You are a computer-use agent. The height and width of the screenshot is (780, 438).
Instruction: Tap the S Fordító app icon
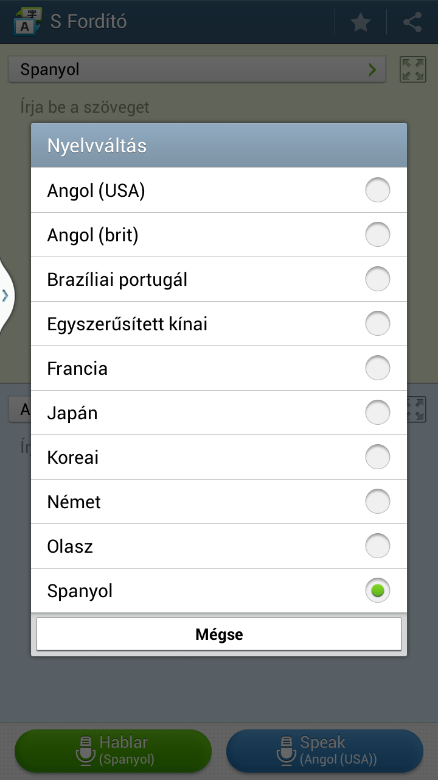(x=28, y=22)
